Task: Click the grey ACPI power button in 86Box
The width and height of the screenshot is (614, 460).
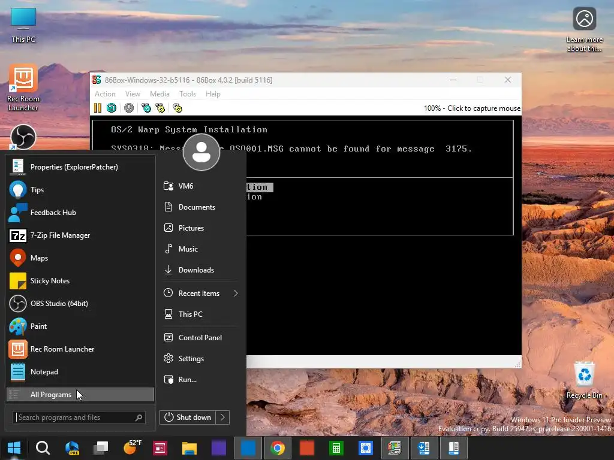Action: tap(129, 108)
